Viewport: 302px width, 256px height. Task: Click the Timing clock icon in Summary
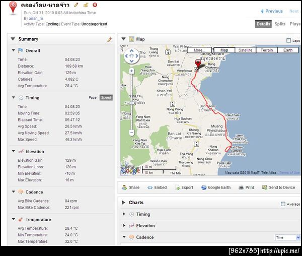(x=21, y=98)
